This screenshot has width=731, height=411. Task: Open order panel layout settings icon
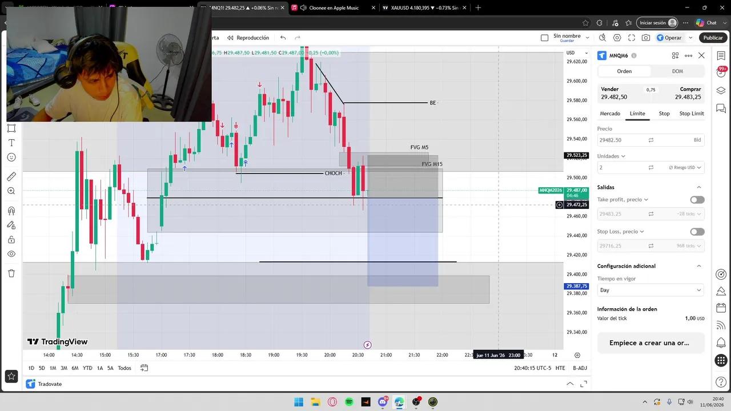675,55
